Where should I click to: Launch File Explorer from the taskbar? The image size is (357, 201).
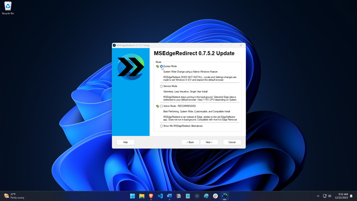142,196
